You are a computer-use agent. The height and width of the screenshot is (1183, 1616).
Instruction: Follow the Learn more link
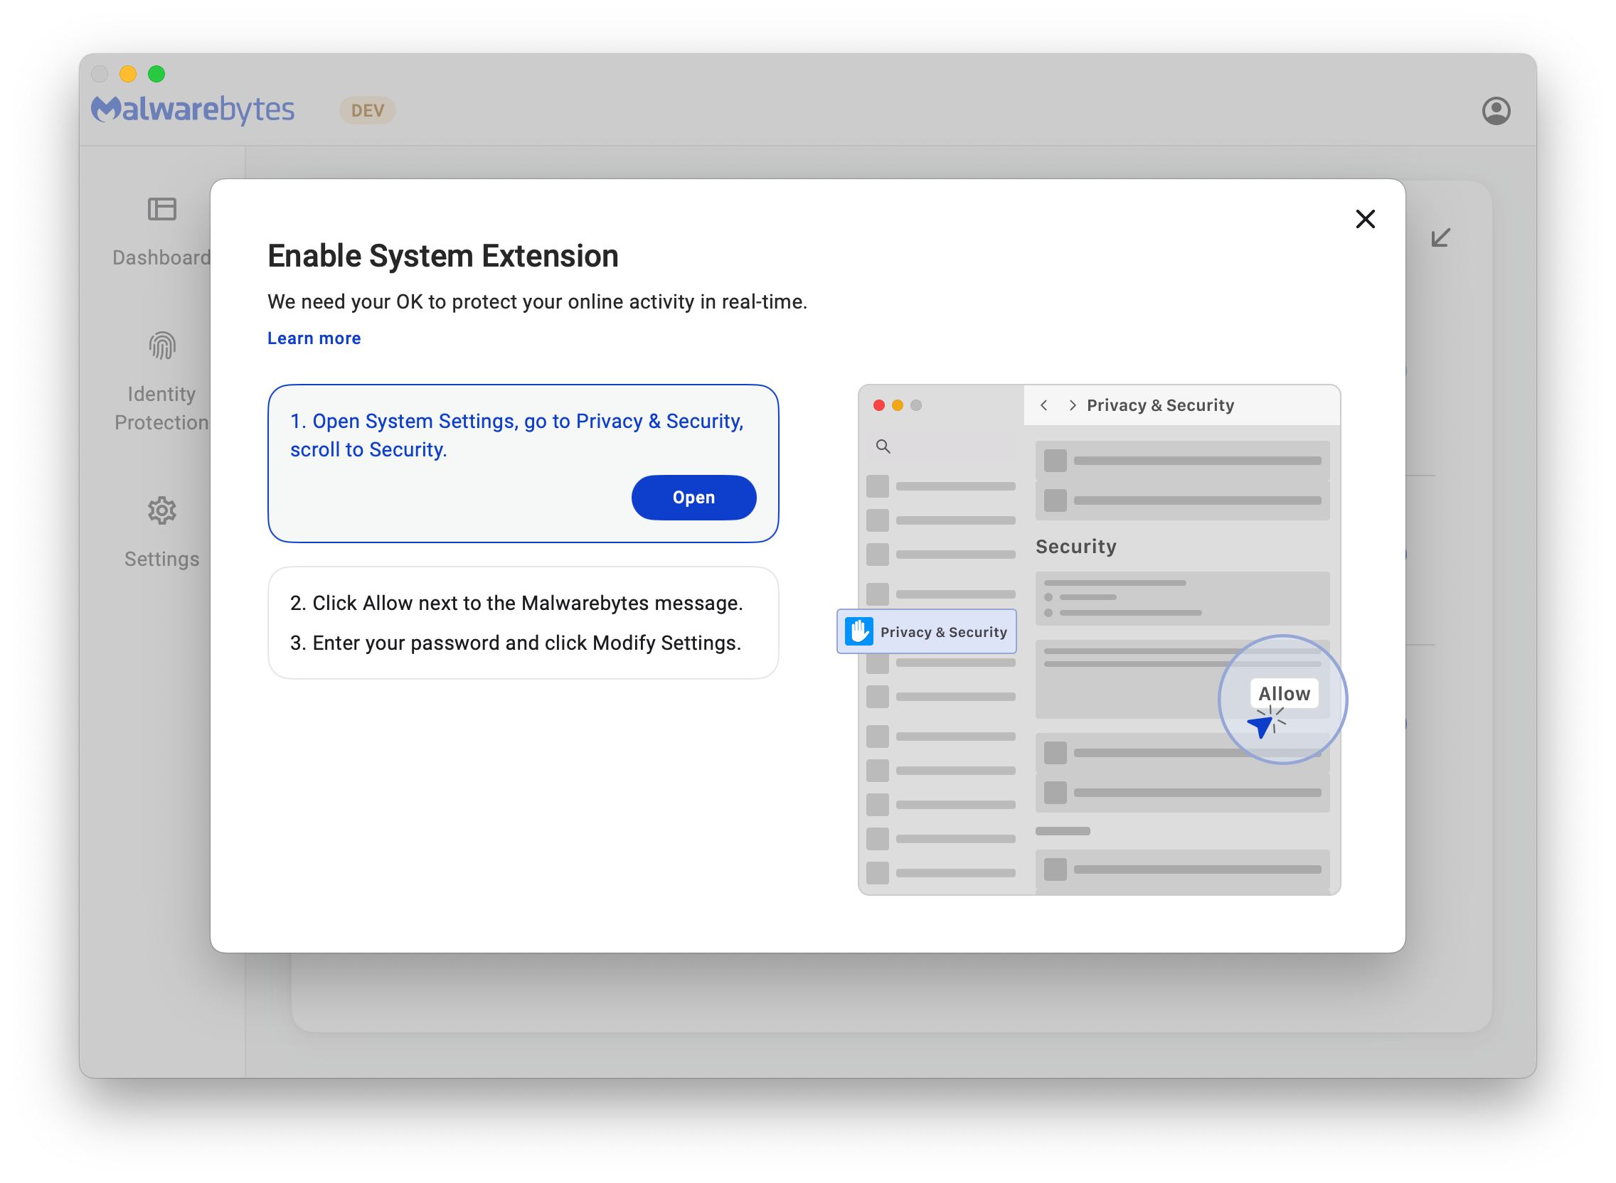[x=314, y=338]
